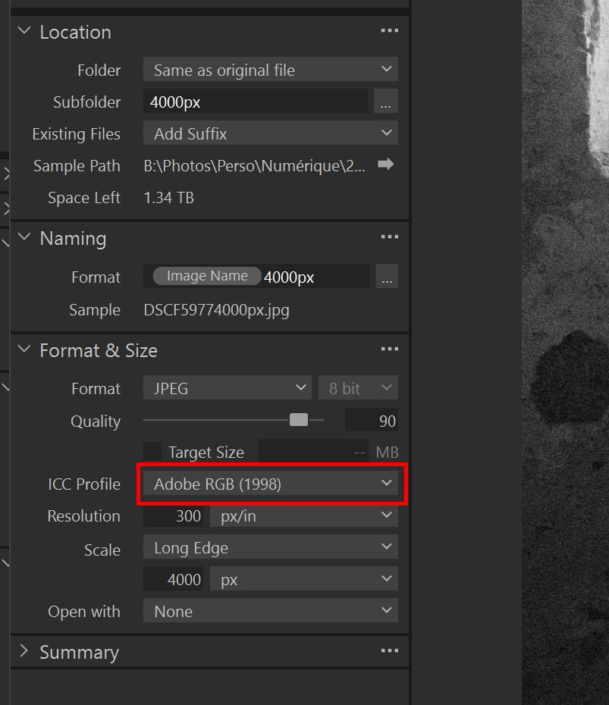Open the Long Edge scale dropdown

click(270, 547)
